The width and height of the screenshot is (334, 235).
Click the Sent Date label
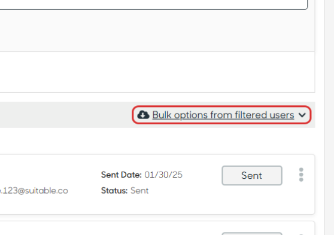click(x=121, y=175)
